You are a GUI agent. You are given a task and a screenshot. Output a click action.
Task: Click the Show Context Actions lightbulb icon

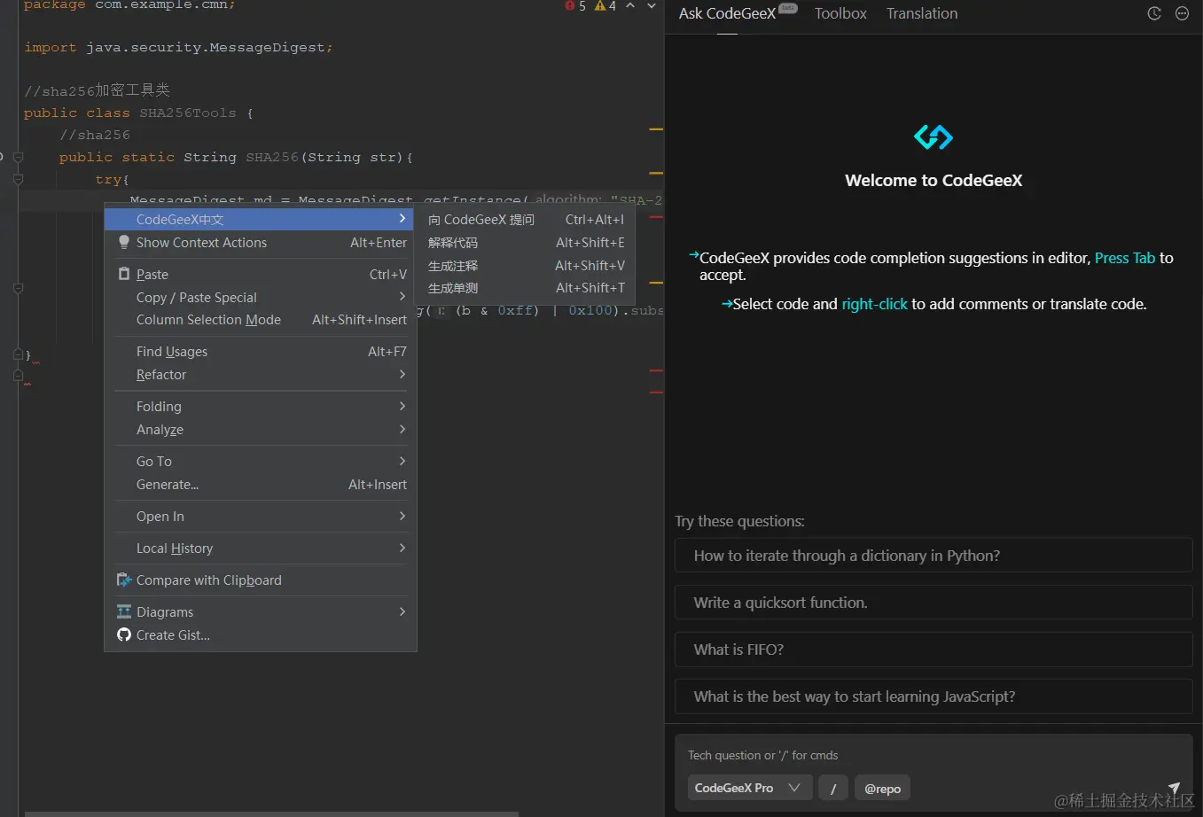(x=124, y=242)
